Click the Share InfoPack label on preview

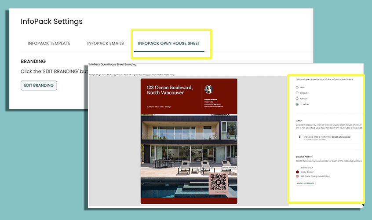tap(229, 168)
